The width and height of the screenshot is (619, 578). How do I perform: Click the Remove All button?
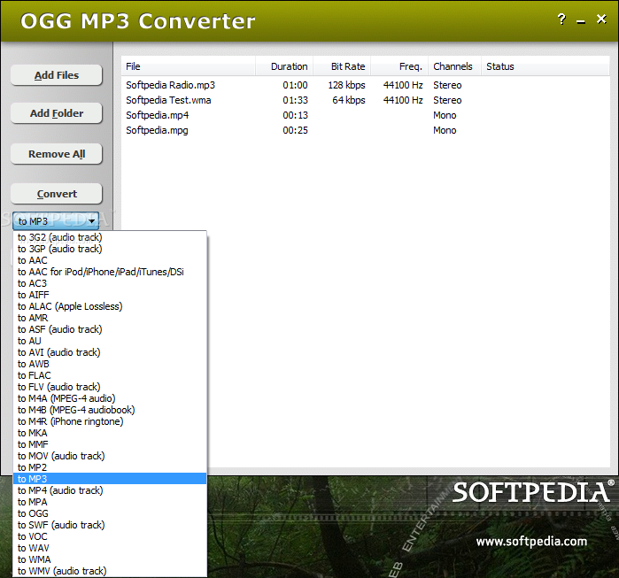click(x=57, y=154)
